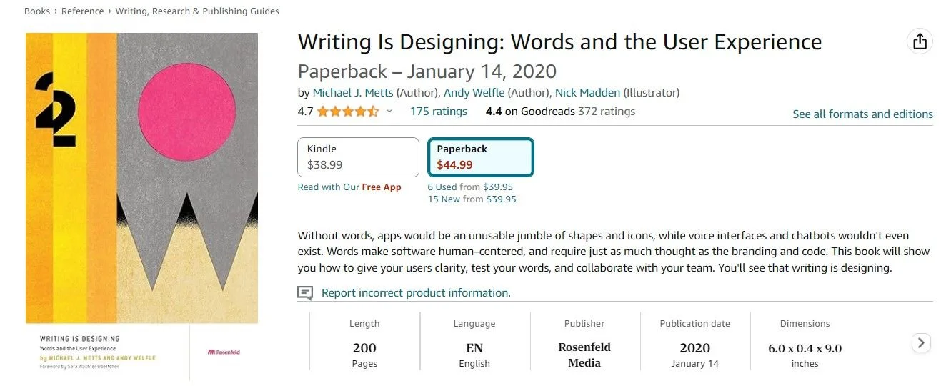Open the 175 ratings link

pos(438,112)
